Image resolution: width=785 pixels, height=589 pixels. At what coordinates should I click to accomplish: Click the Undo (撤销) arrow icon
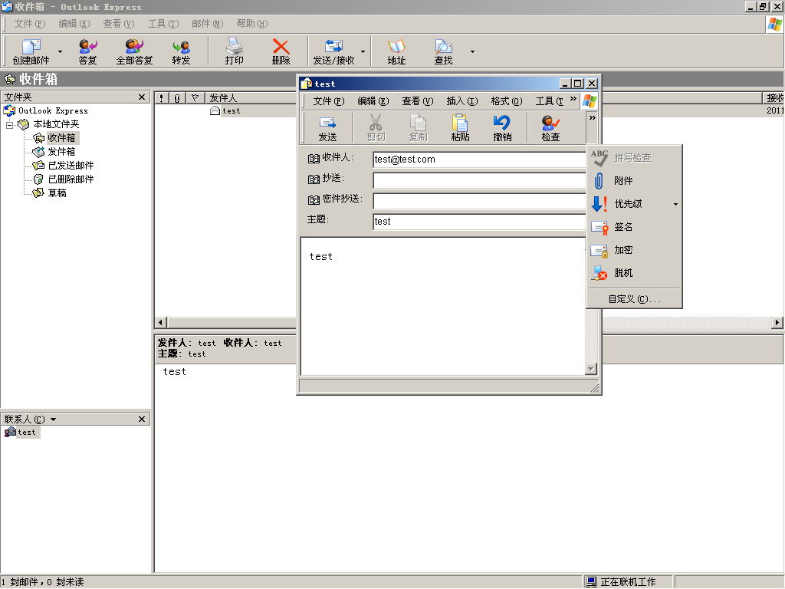502,128
